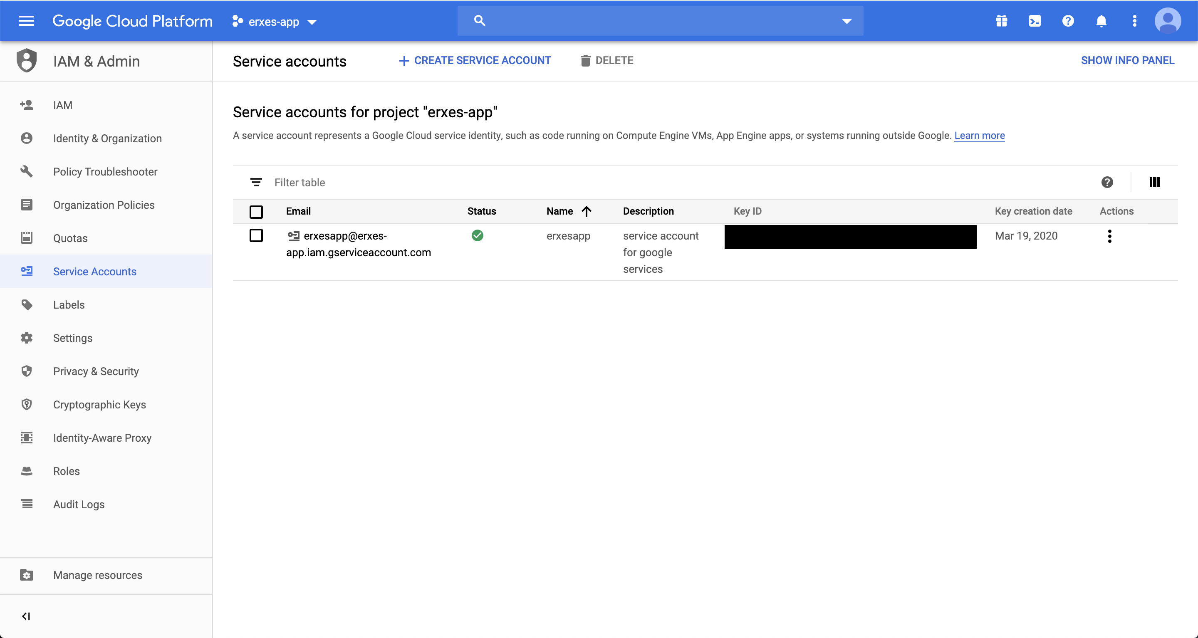Open Cryptographic Keys sidebar item
Viewport: 1198px width, 638px height.
pyautogui.click(x=99, y=405)
